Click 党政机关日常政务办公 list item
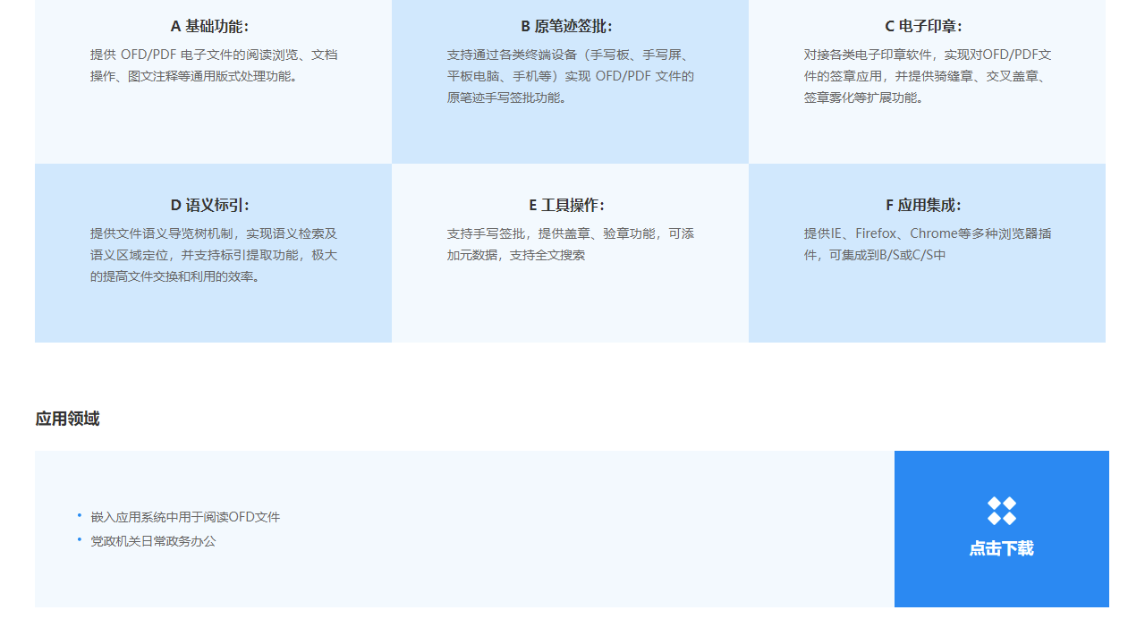The image size is (1145, 644). tap(153, 541)
